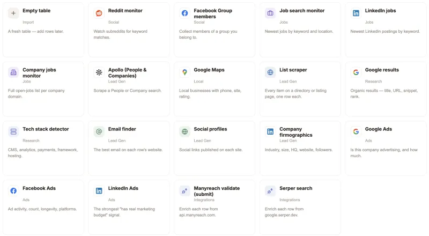The height and width of the screenshot is (236, 429).
Task: Choose Manyreach validate (submit) title
Action: 217,191
